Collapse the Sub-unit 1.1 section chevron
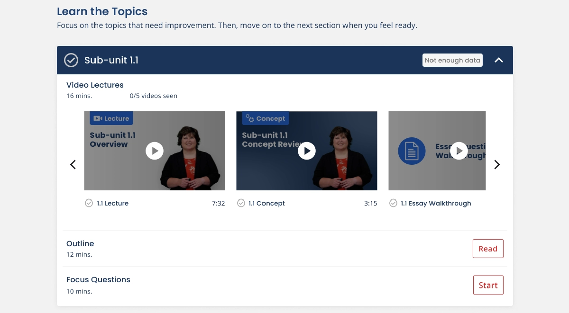Image resolution: width=569 pixels, height=313 pixels. (x=499, y=60)
